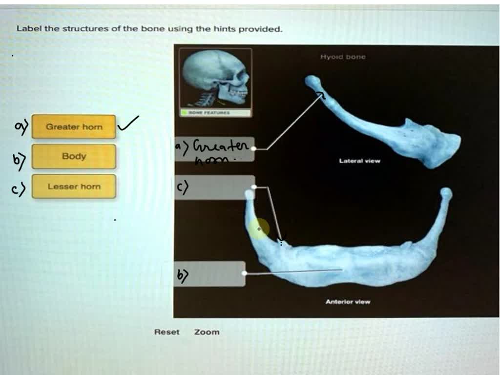Click white connector dot on box b)
The width and height of the screenshot is (500, 375).
tap(245, 273)
